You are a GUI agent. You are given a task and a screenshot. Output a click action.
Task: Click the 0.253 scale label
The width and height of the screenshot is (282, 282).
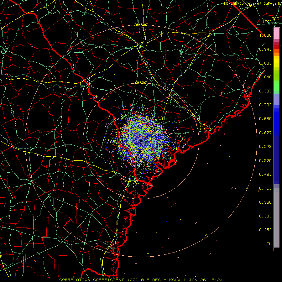click(265, 230)
